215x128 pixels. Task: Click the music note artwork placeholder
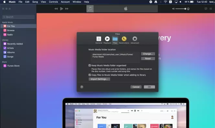(x=90, y=9)
